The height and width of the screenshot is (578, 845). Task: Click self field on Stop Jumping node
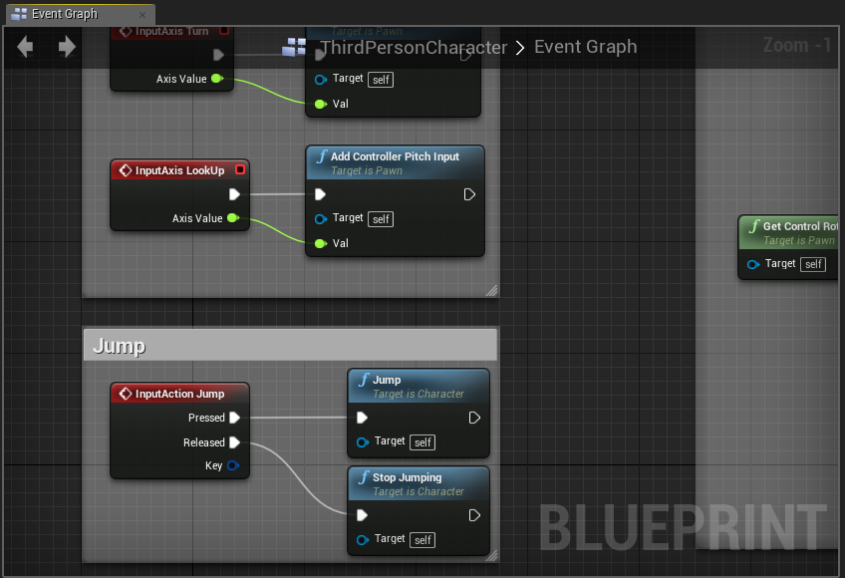pos(422,540)
